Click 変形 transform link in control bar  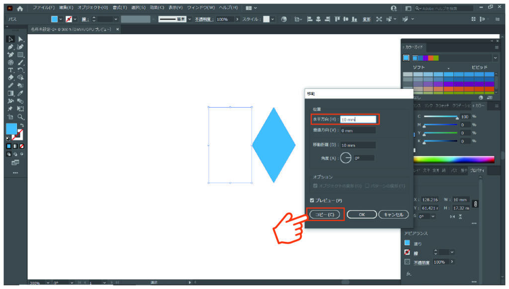pyautogui.click(x=366, y=19)
